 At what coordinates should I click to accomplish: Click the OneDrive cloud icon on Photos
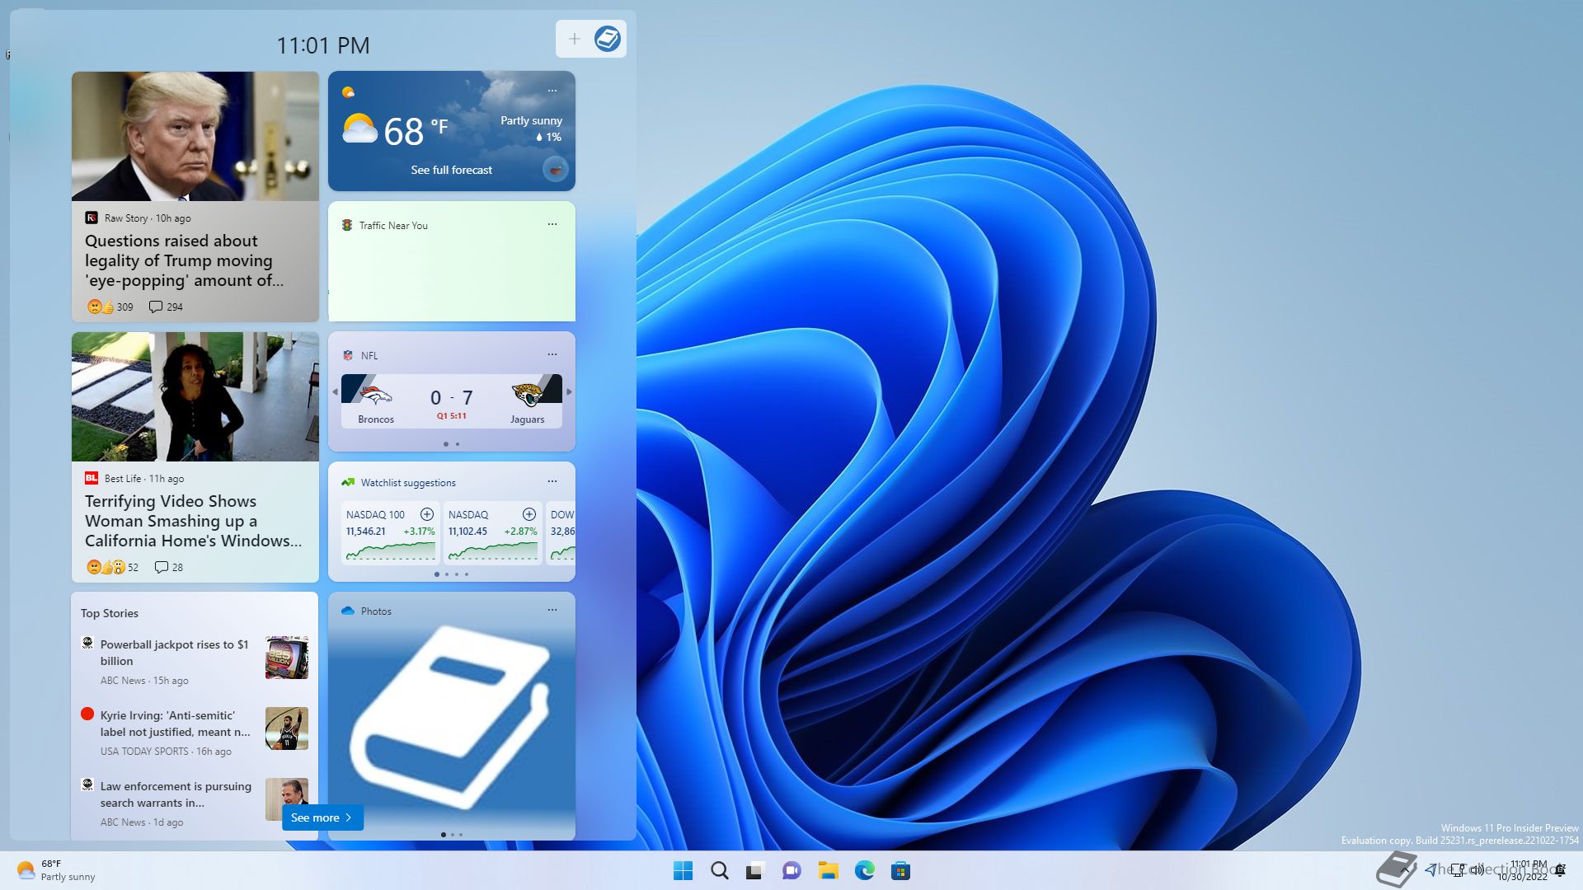tap(348, 611)
